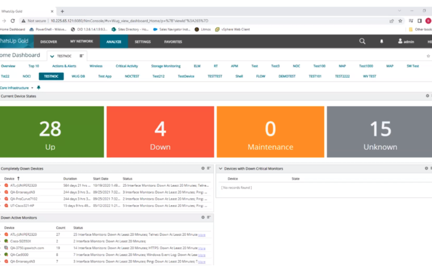
Task: Close the WhatsUp Gold browser tab
Action: click(52, 11)
